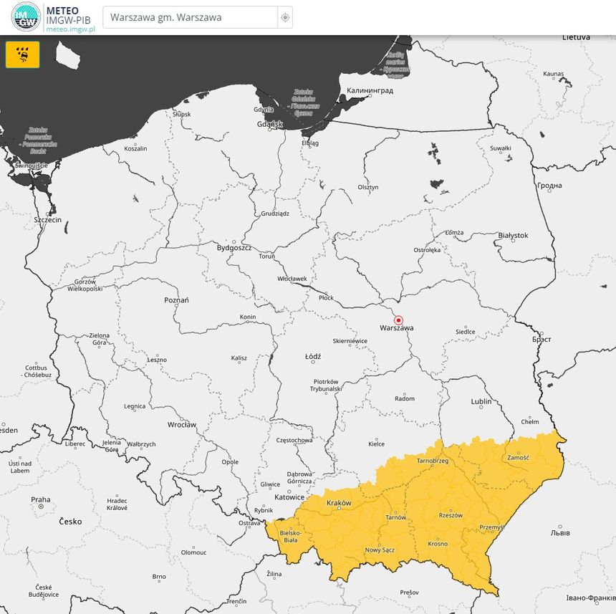Click the location search input field
The width and height of the screenshot is (616, 614).
[x=190, y=17]
